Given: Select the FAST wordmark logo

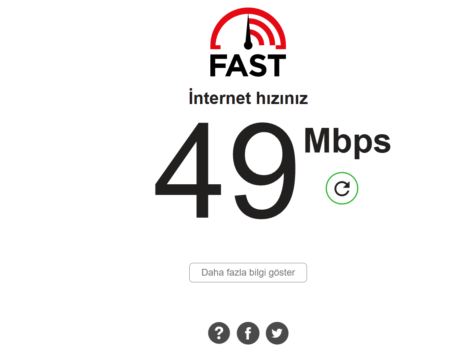Looking at the screenshot, I should click(248, 66).
